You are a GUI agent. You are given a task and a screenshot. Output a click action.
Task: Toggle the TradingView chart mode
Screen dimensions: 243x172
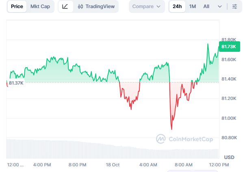(96, 6)
